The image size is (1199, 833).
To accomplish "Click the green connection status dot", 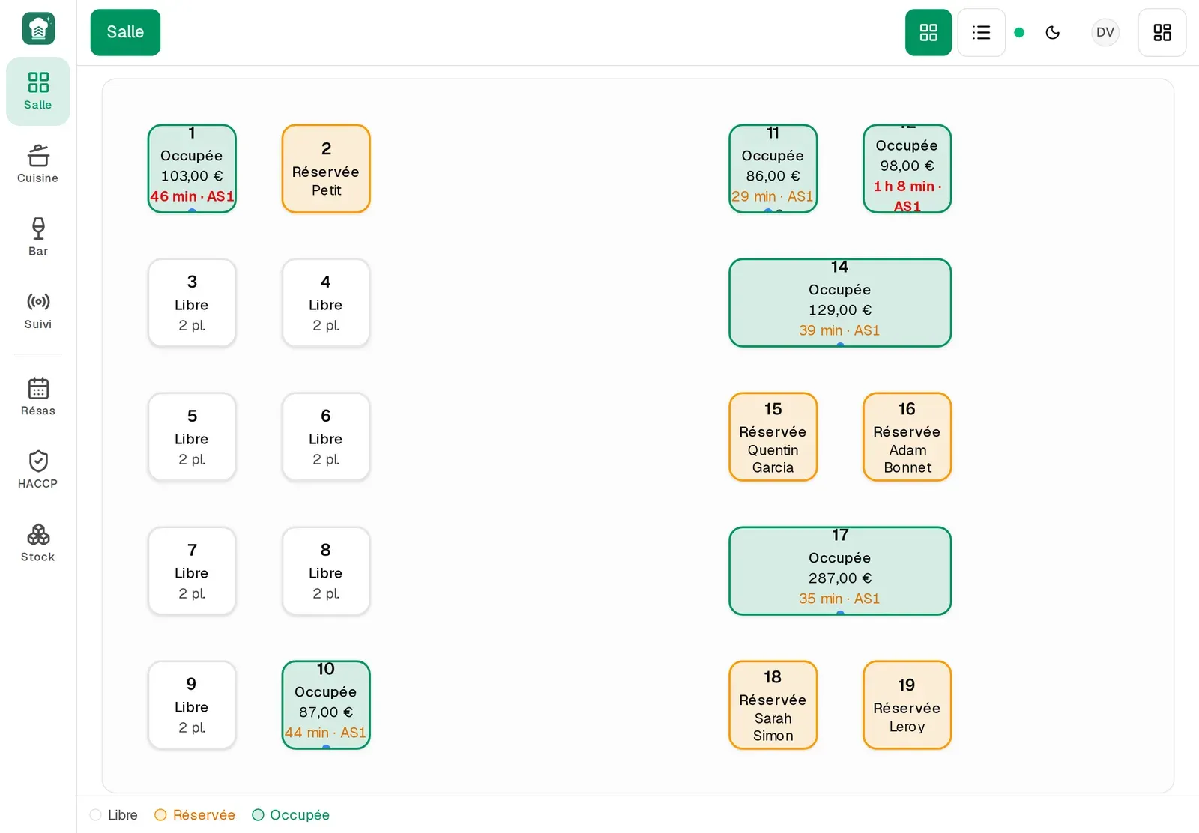I will 1019,32.
